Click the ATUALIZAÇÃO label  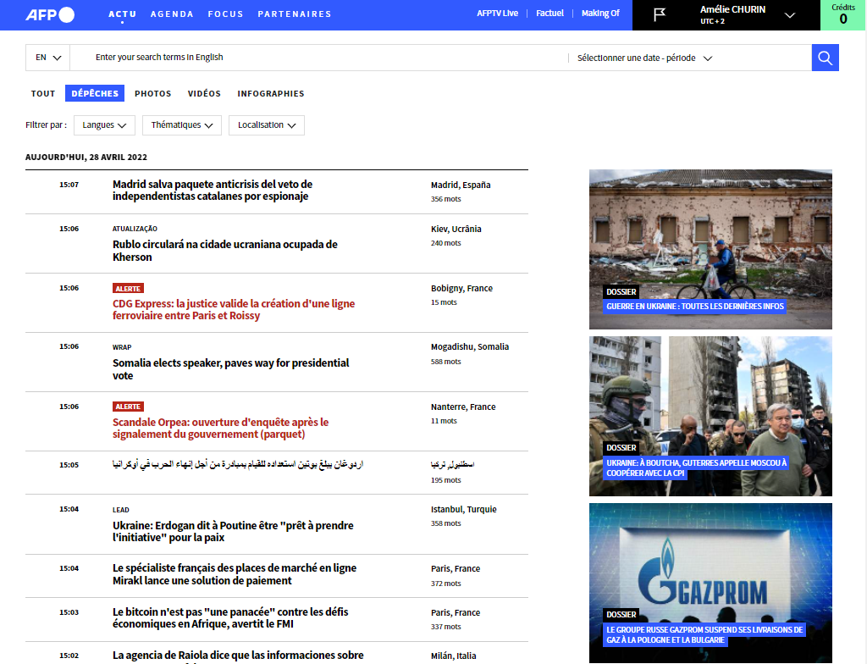[x=135, y=229]
